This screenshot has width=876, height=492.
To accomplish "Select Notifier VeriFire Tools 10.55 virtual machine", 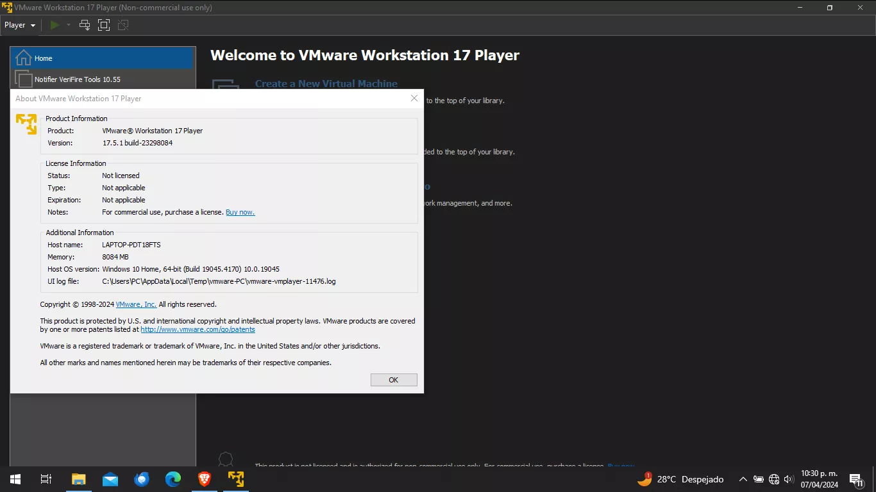I will [x=103, y=79].
